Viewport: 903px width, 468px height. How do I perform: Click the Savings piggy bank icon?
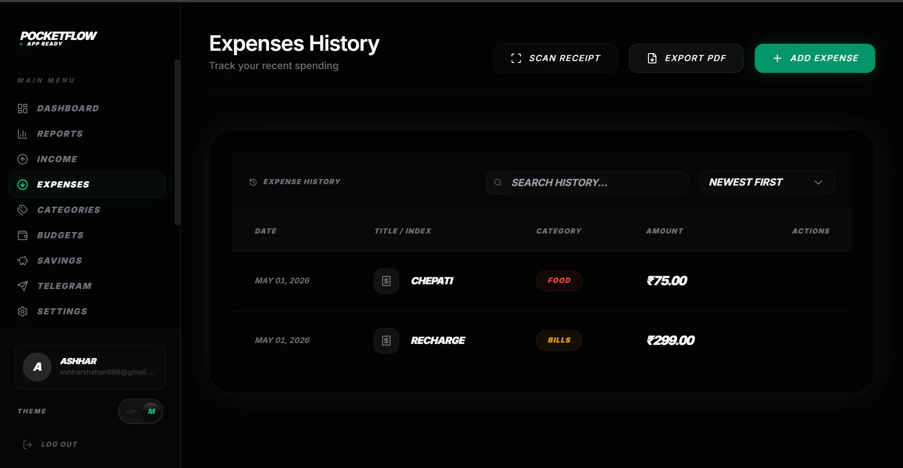click(23, 261)
